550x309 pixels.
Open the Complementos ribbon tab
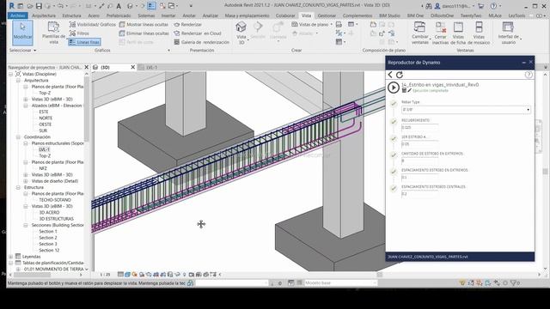(x=357, y=15)
